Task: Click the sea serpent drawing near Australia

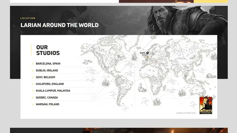Action: [x=211, y=76]
